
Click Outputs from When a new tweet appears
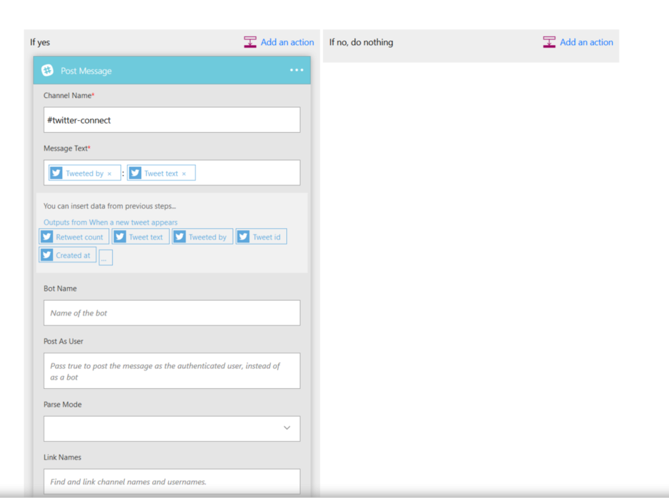(110, 222)
